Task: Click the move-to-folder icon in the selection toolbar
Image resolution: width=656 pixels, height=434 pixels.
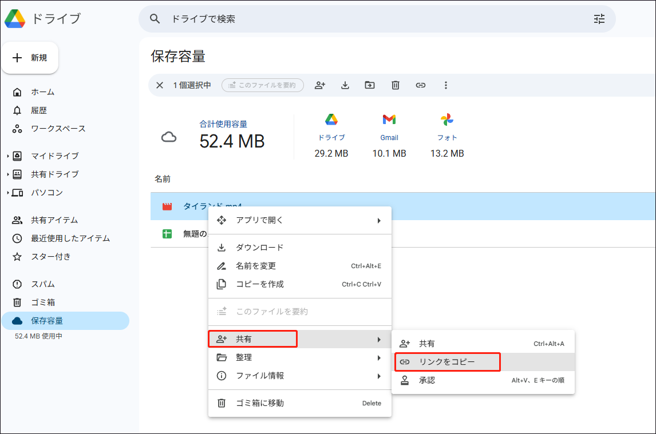Action: pos(370,85)
